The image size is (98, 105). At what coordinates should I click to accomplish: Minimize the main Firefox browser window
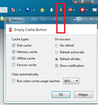[x=76, y=2]
